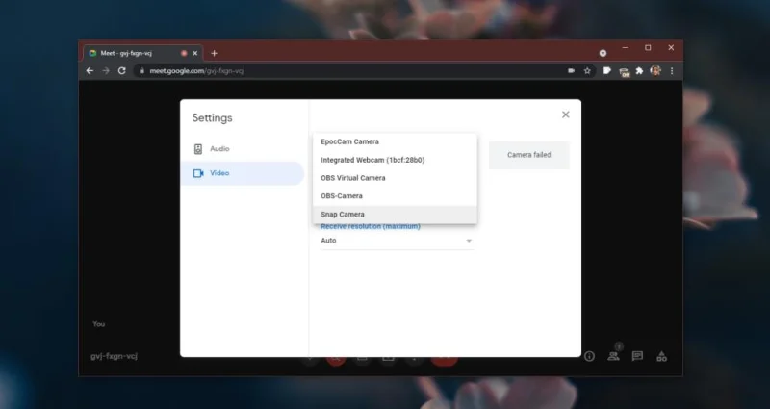Open the Chrome extensions puzzle icon

pyautogui.click(x=639, y=70)
